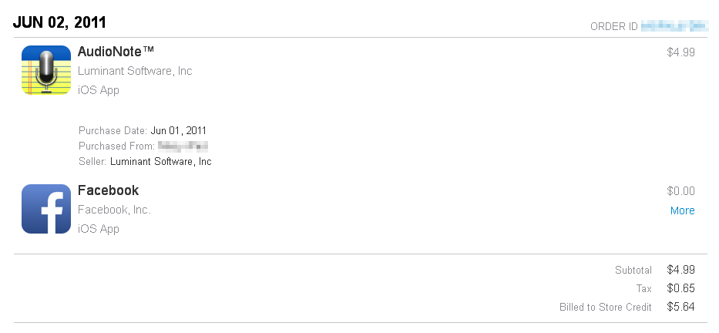
Task: Click the Seller row's Luminant Software, Inc
Action: [161, 162]
